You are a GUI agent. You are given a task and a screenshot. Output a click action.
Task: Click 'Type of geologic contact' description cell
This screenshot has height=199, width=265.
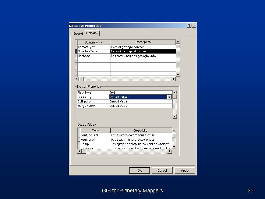[x=143, y=47]
